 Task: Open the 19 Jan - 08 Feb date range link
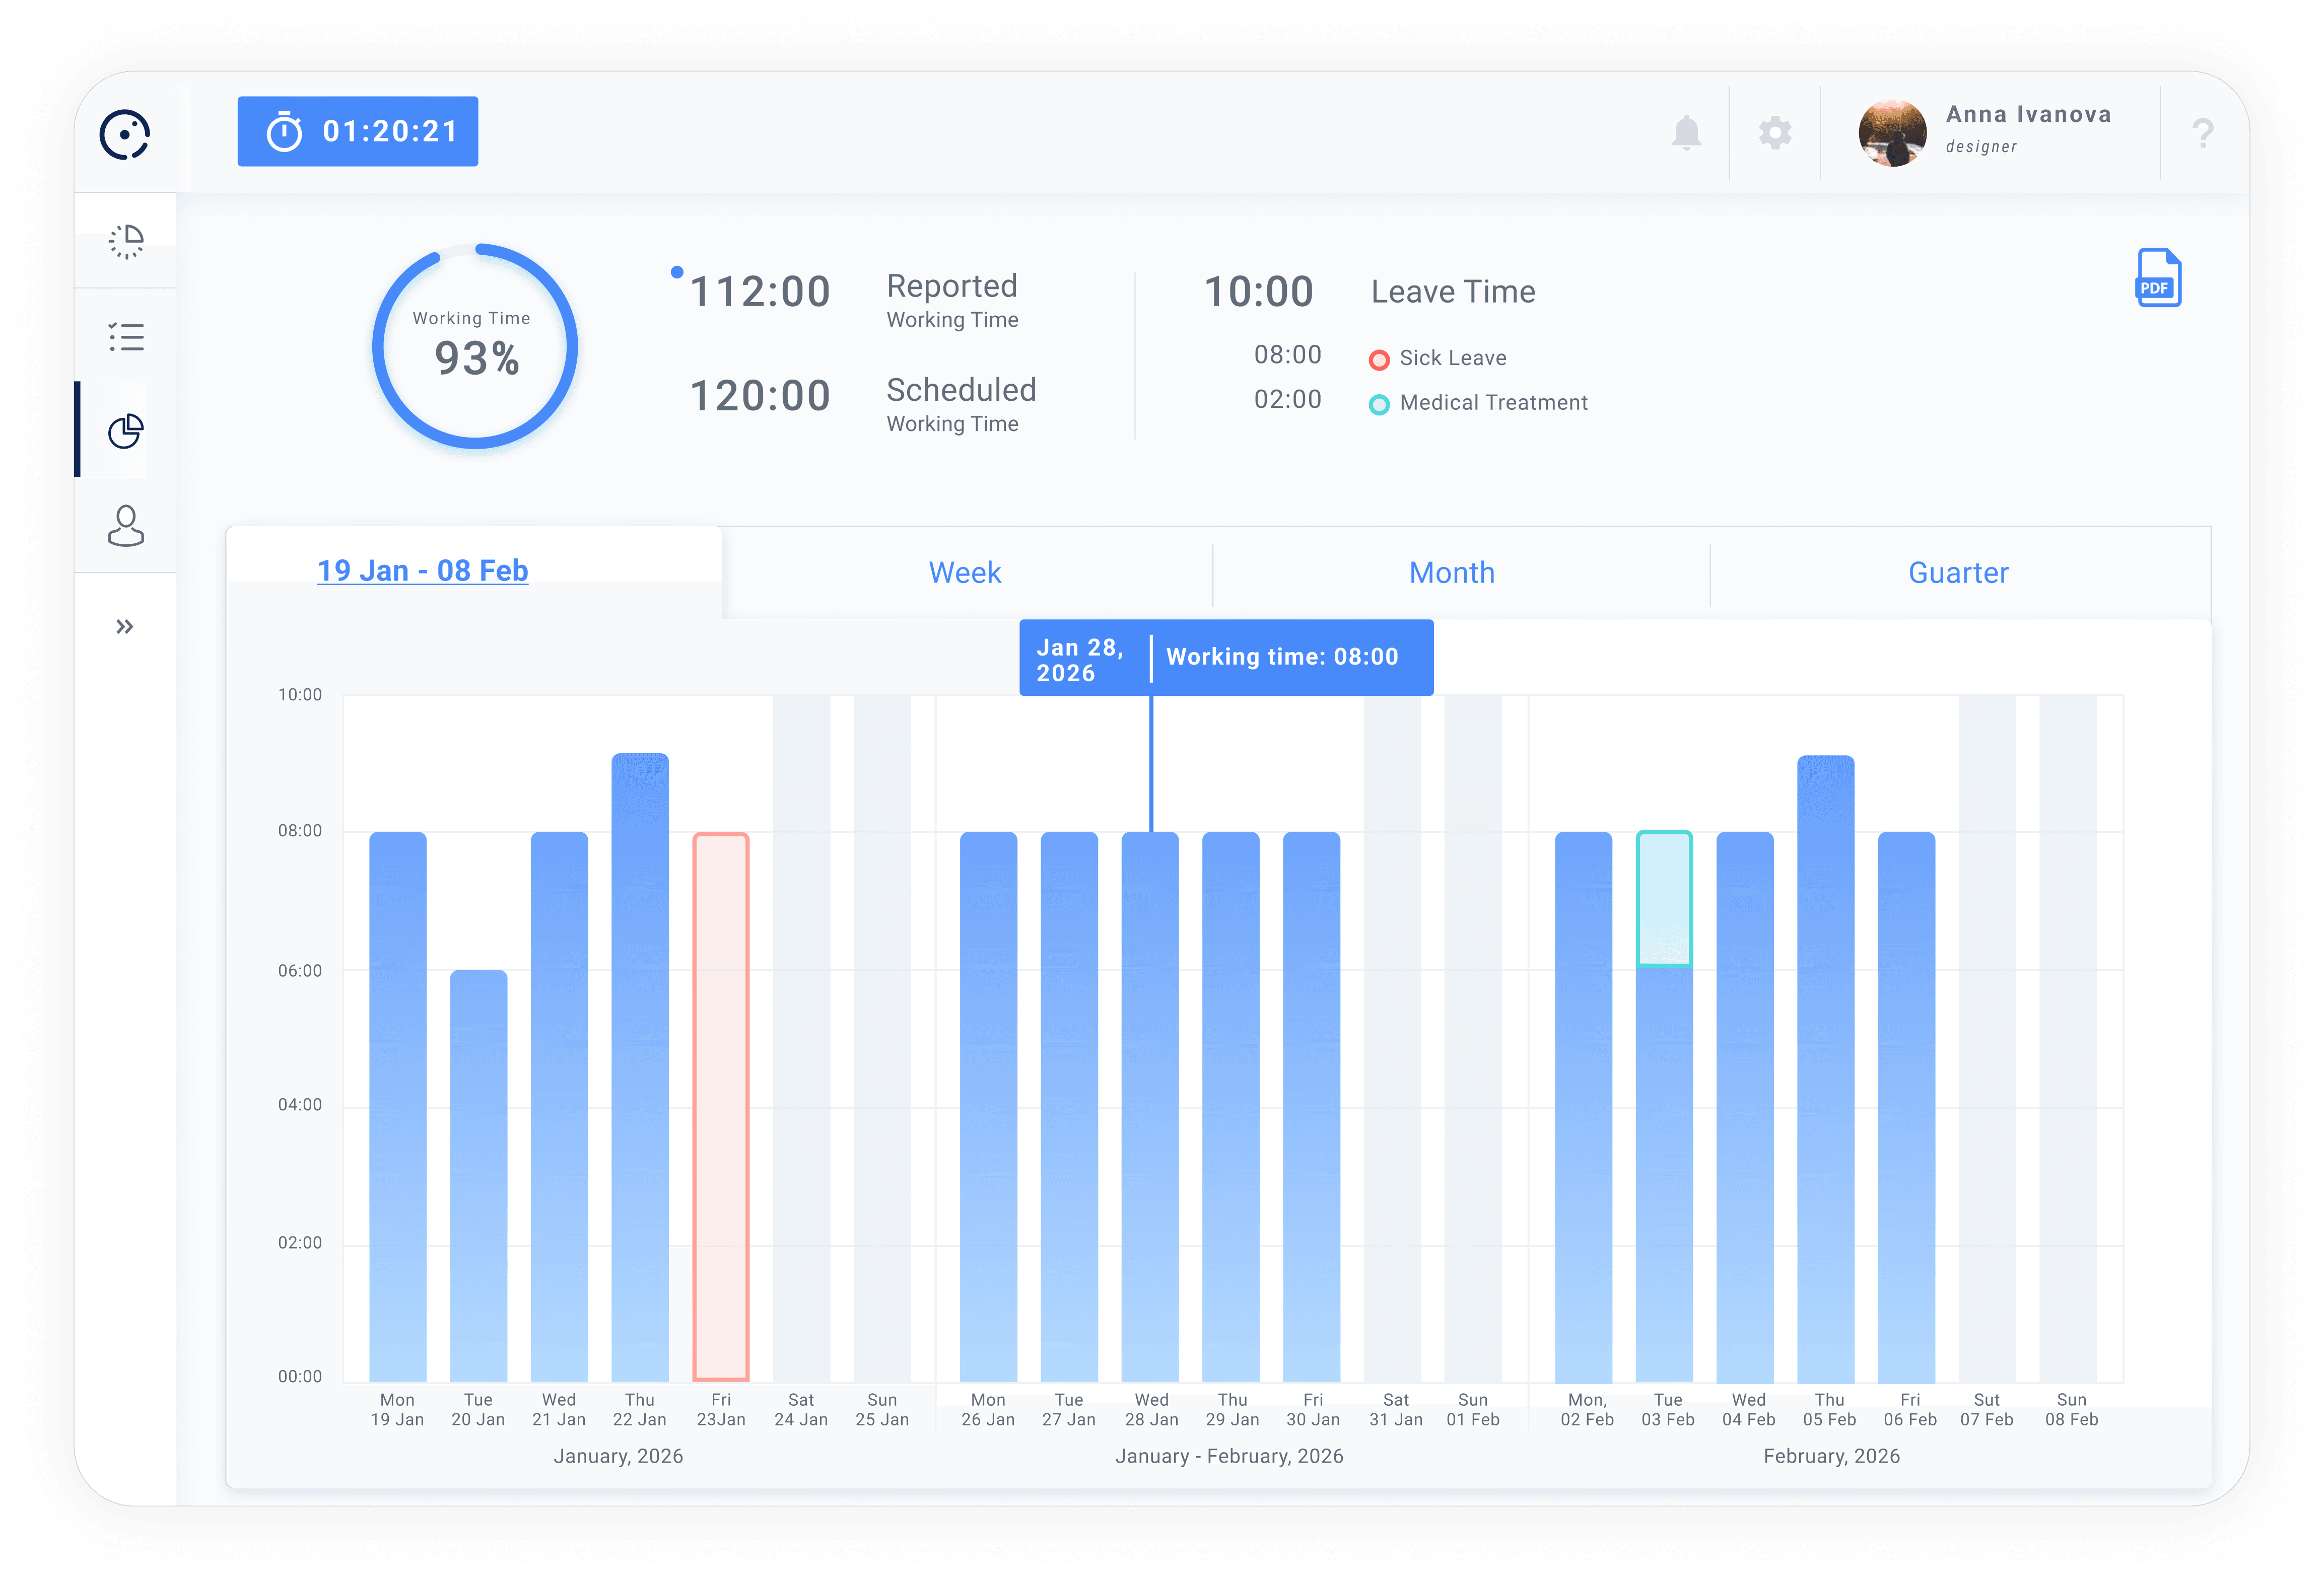(422, 570)
